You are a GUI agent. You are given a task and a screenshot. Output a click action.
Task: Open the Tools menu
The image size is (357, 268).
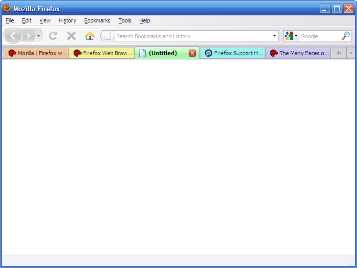point(125,20)
